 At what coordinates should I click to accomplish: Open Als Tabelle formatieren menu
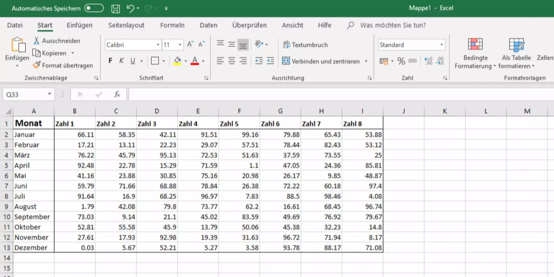coord(517,53)
